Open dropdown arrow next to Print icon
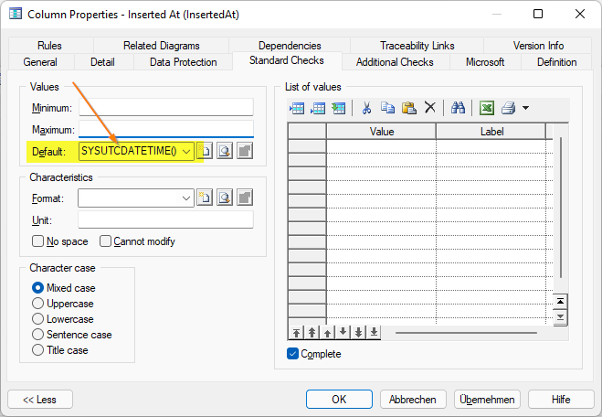Viewport: 602px width, 417px height. pos(525,108)
